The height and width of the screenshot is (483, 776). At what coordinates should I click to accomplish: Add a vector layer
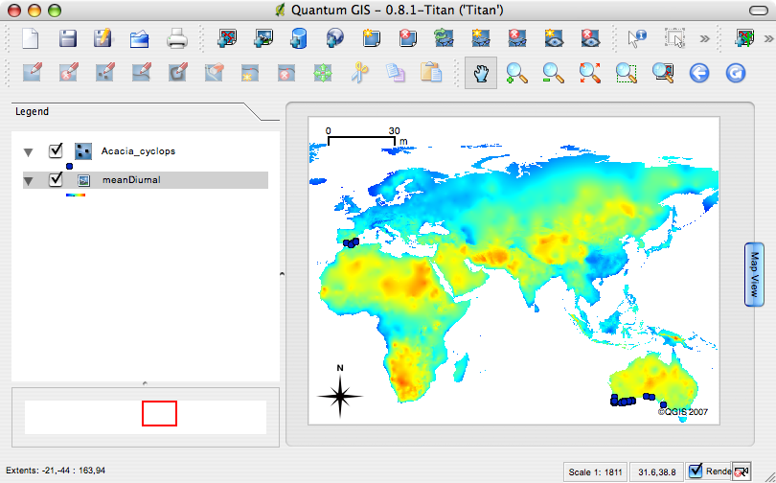point(227,38)
